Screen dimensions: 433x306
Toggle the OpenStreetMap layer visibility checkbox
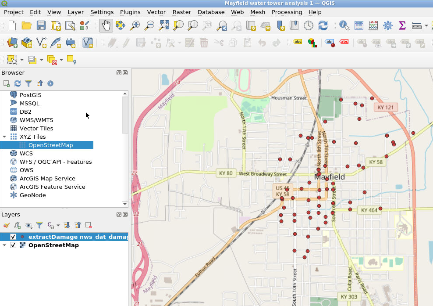click(13, 245)
